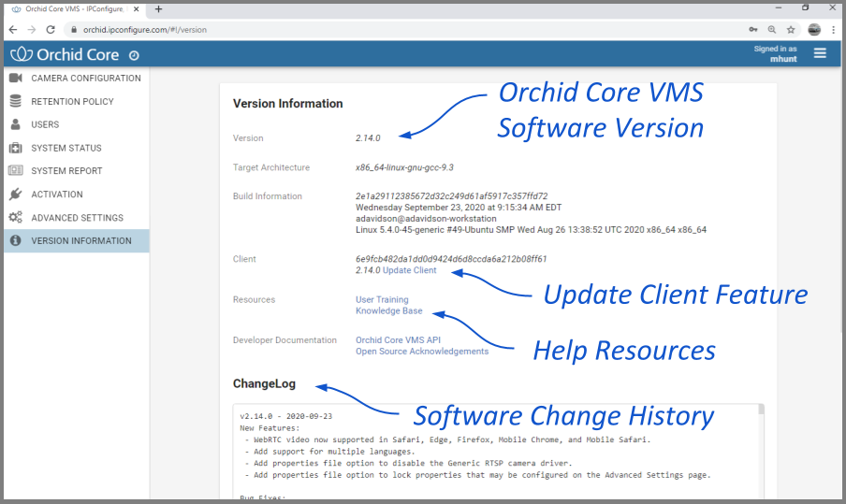Open a new browser tab
Viewport: 846px width, 504px height.
click(x=159, y=9)
